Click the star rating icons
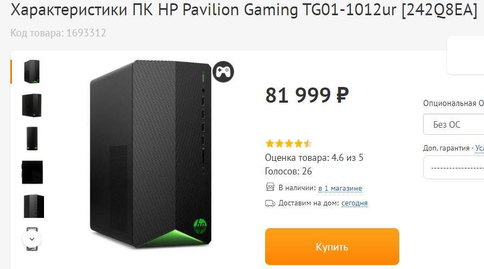484x269 pixels. click(288, 143)
